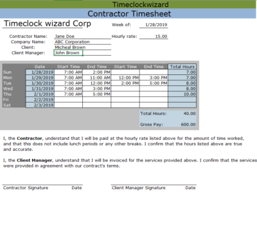The width and height of the screenshot is (257, 247).
Task: Click Monday's 11:00 AM end time cell
Action: tap(97, 78)
